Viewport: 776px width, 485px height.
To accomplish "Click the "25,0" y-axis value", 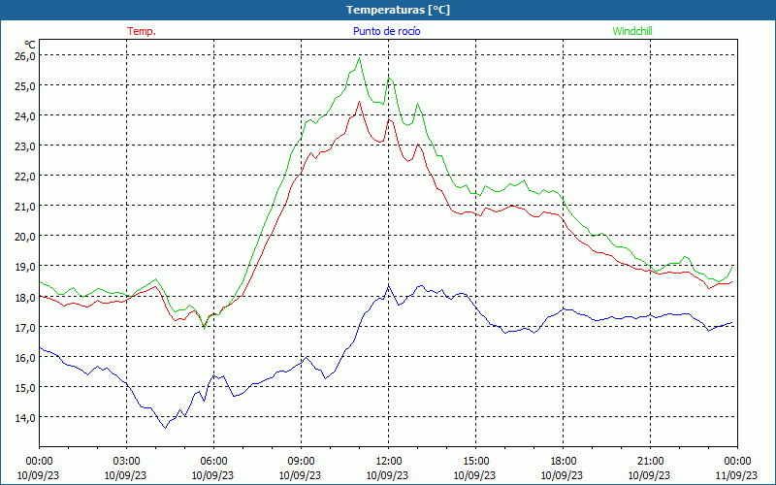I will coord(25,86).
